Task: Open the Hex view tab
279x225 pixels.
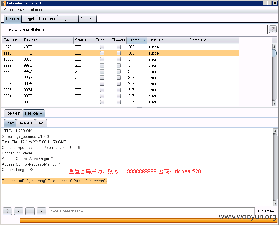Action: 41,123
